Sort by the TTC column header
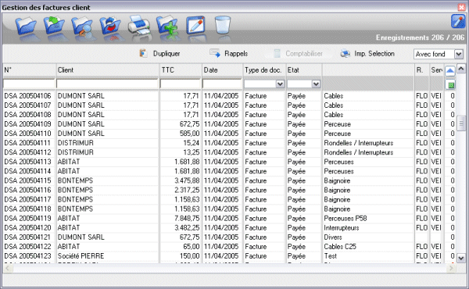Viewport: 469px width, 289px height. coord(181,70)
